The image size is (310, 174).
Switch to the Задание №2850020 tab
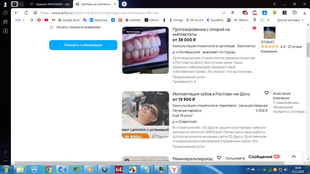[x=50, y=4]
